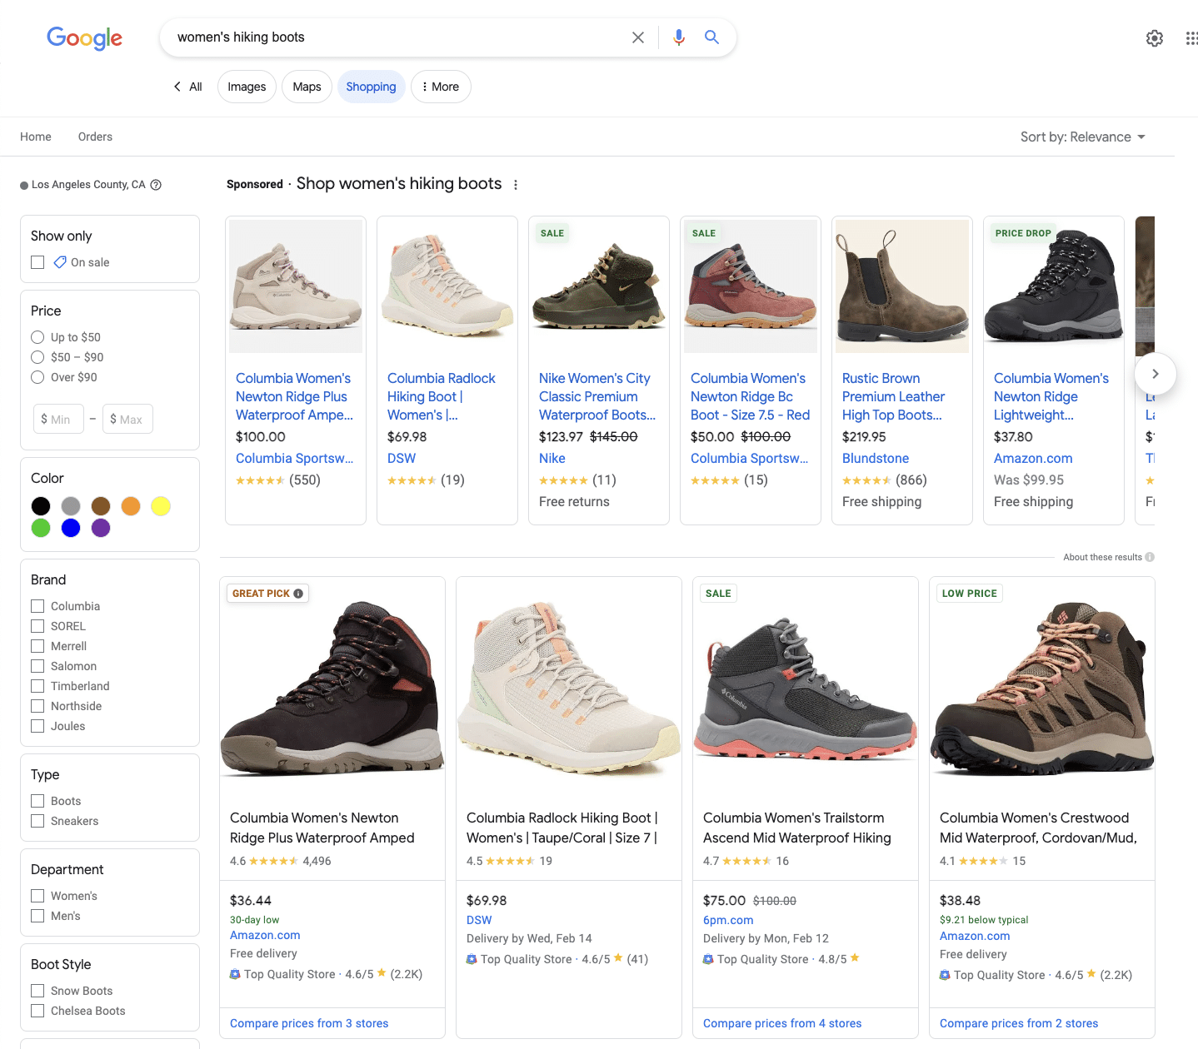Click the Los Angeles County, CA location

[x=88, y=185]
